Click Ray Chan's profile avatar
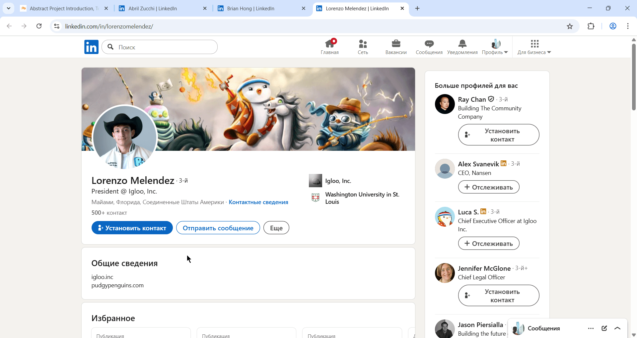The image size is (637, 338). tap(445, 104)
